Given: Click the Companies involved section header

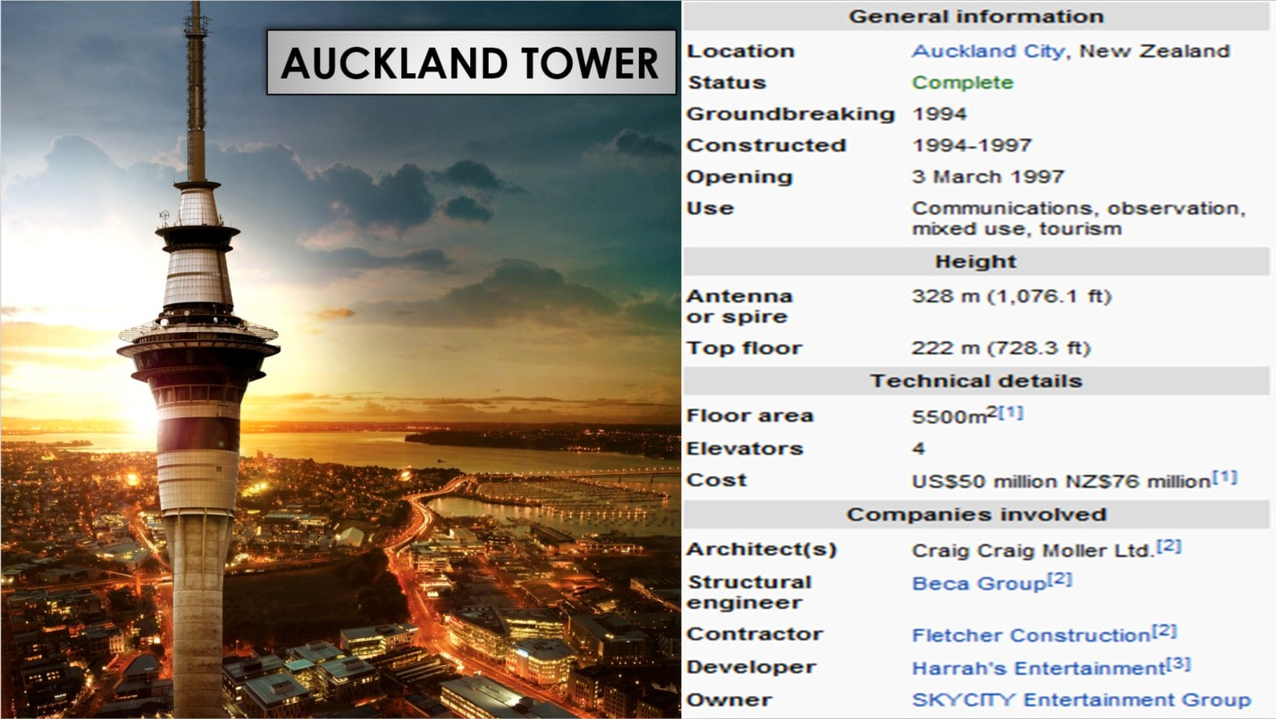Looking at the screenshot, I should [x=976, y=514].
